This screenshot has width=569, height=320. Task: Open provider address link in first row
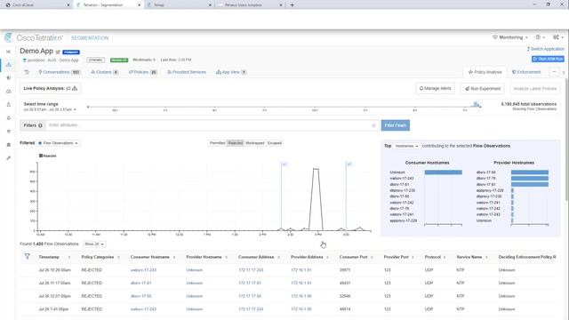tap(301, 270)
